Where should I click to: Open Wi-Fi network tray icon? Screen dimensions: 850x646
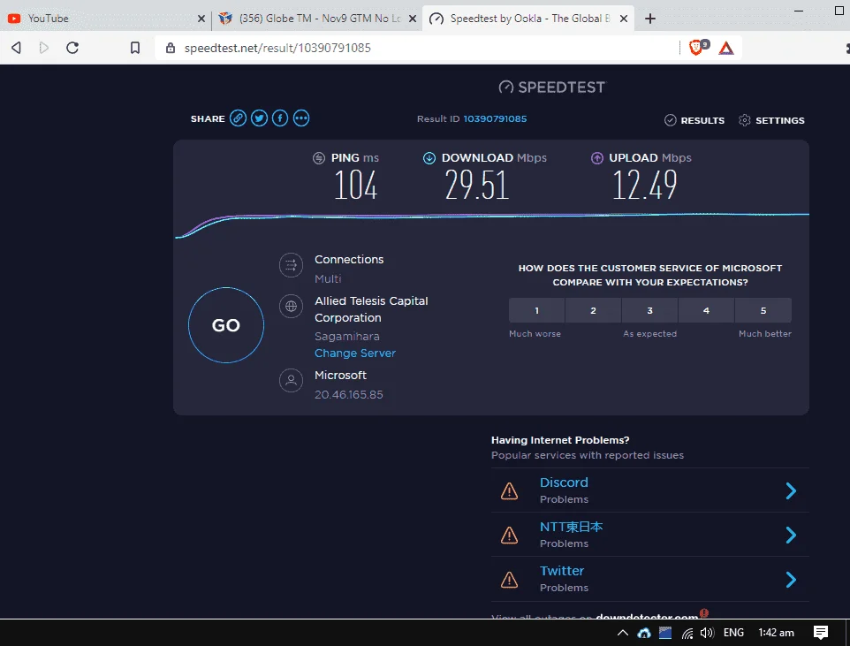pyautogui.click(x=687, y=633)
